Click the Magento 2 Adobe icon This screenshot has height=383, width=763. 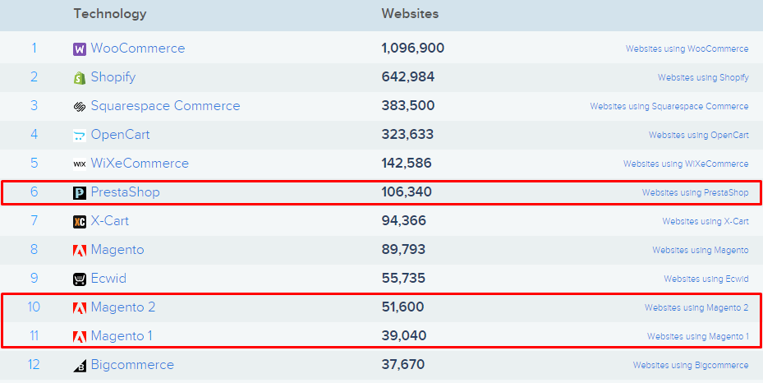coord(80,307)
